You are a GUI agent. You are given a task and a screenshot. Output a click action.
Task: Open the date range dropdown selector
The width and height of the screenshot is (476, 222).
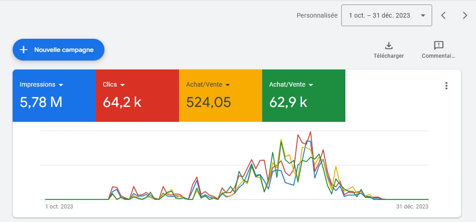tap(386, 15)
